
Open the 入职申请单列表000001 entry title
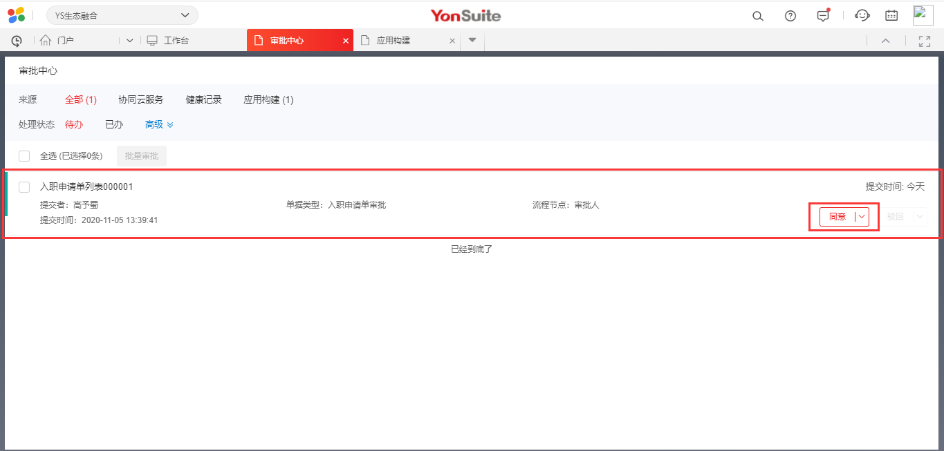(x=86, y=186)
